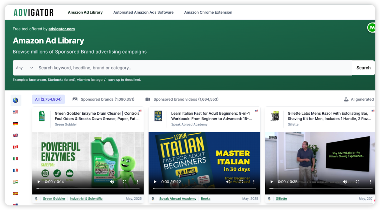Mute the Learn Italian video

click(x=228, y=182)
